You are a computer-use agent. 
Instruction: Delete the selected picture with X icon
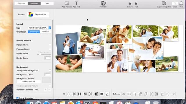click(124, 94)
